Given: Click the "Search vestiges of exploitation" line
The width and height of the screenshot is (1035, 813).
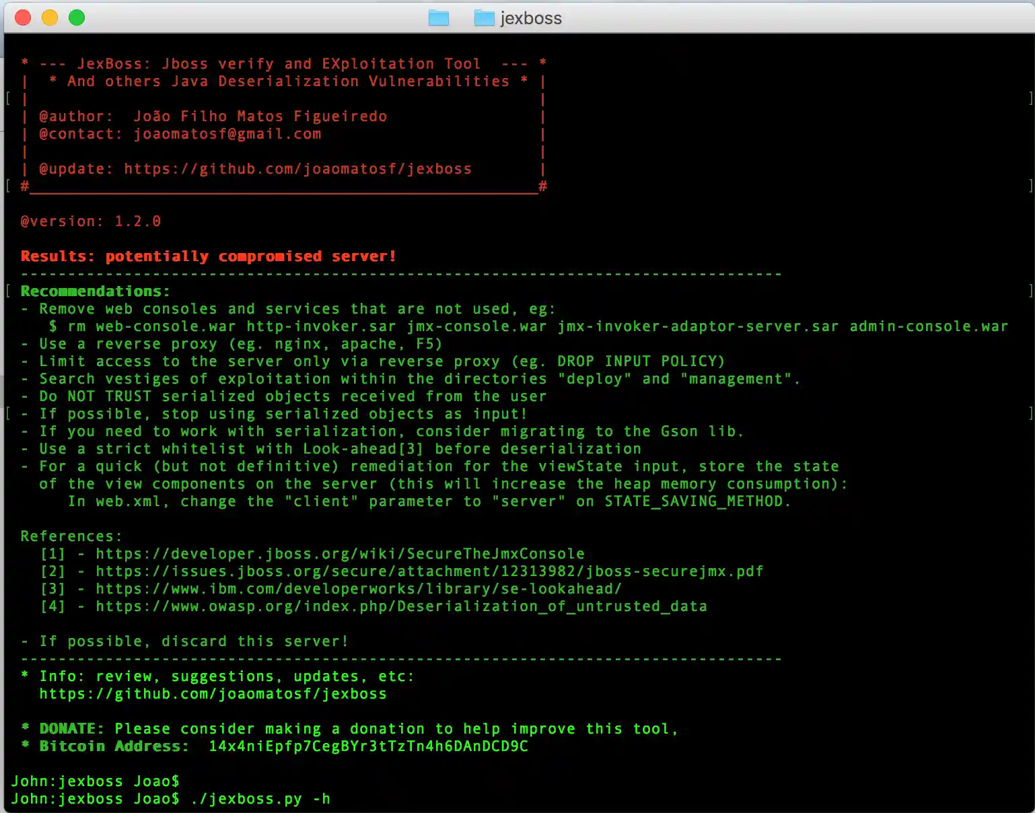Looking at the screenshot, I should (x=411, y=379).
